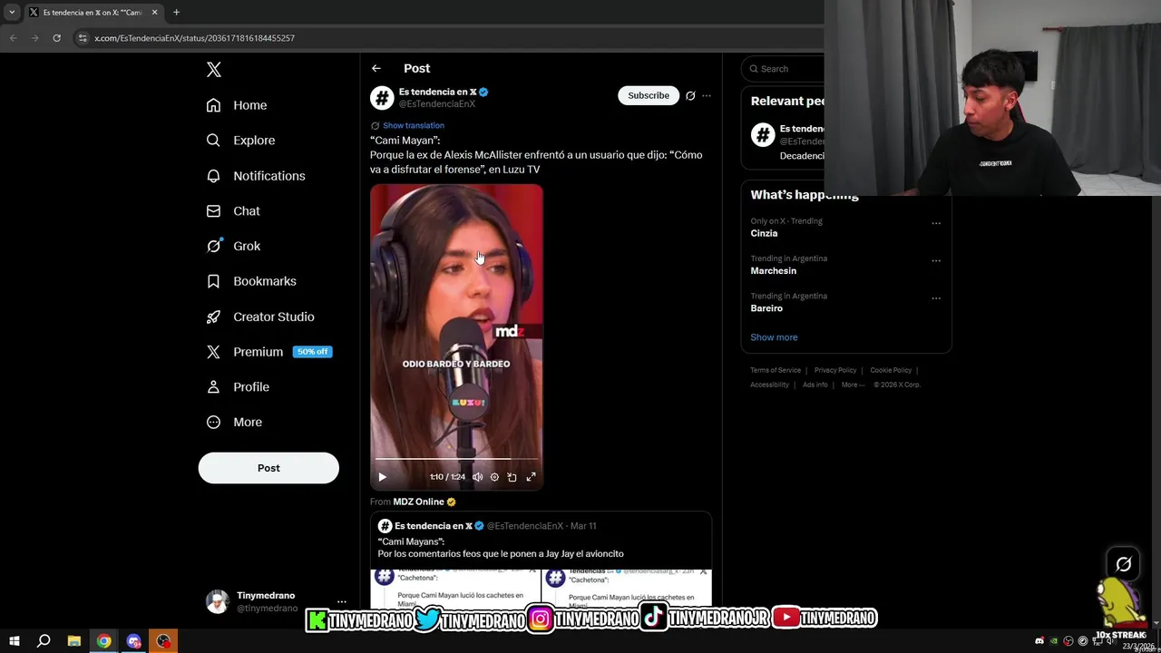The image size is (1161, 653).
Task: Go back with the Post header arrow
Action: (376, 69)
